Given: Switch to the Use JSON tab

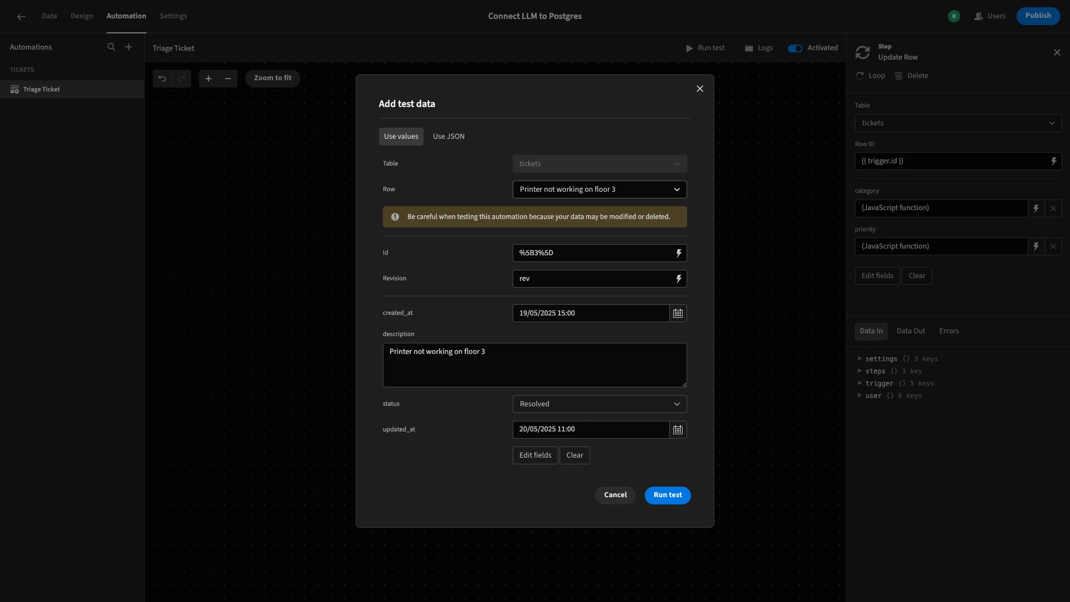Looking at the screenshot, I should [449, 137].
